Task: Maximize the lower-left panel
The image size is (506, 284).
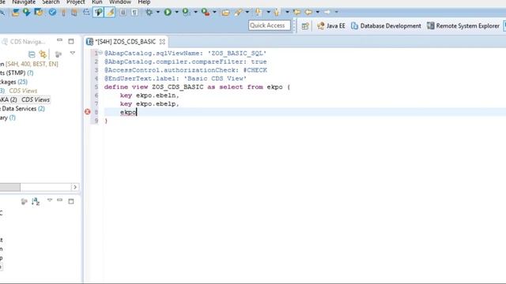Action: (71, 201)
